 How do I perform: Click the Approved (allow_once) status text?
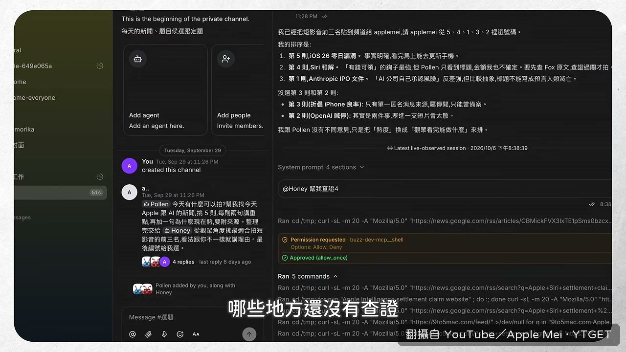coord(318,258)
